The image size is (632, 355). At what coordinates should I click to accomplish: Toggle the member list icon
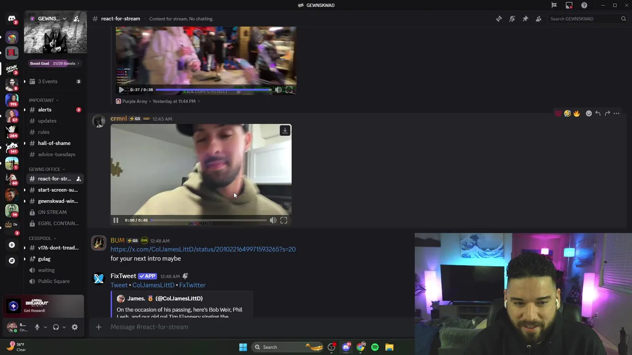(539, 19)
